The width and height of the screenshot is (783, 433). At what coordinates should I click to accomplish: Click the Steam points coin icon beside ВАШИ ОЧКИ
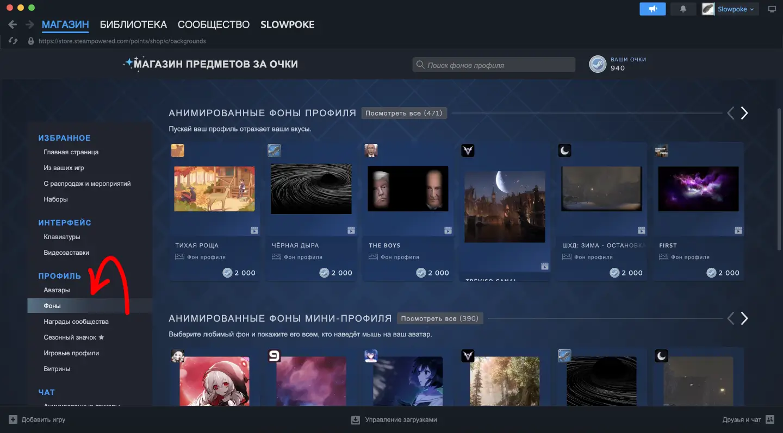click(597, 64)
